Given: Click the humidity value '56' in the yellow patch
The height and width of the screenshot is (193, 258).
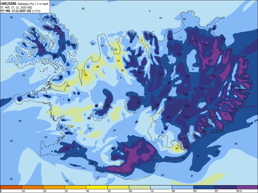Looking at the screenshot, I should tap(177, 148).
